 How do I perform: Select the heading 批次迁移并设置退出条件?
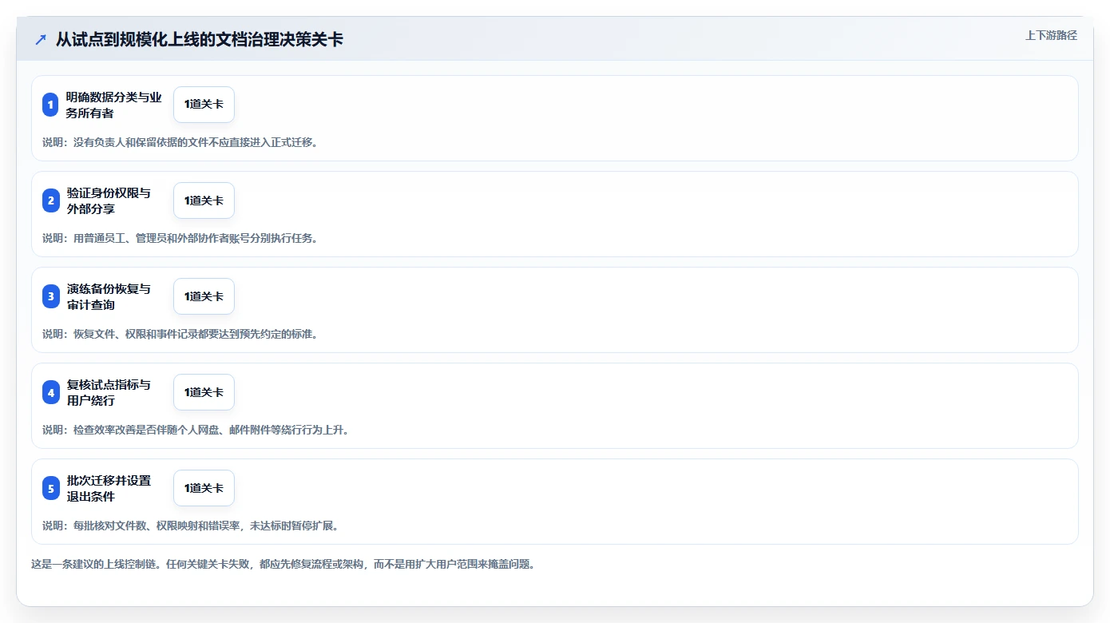pyautogui.click(x=109, y=488)
